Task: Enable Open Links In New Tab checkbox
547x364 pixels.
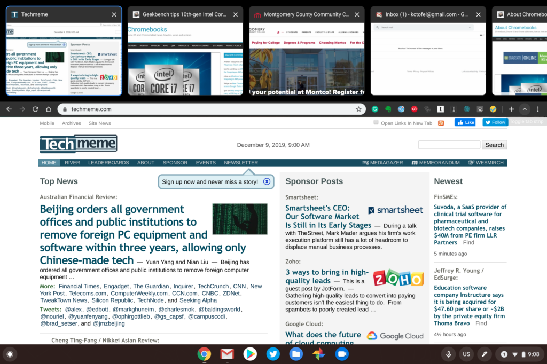Action: coord(376,122)
